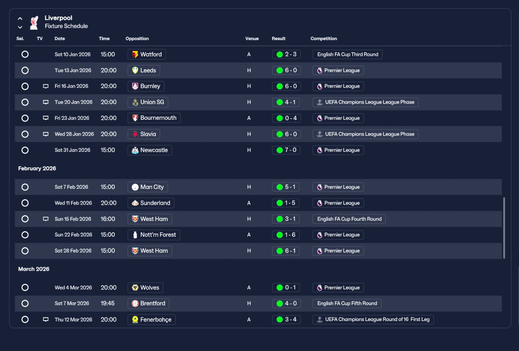Click the Burnley club badge
Viewport: 519px width, 351px height.
coord(135,86)
